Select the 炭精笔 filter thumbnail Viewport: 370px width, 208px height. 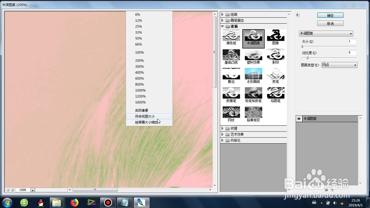coord(231,95)
